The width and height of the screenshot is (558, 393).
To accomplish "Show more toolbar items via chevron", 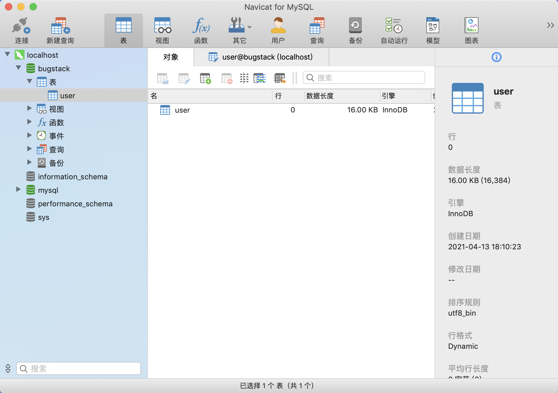I will (x=550, y=25).
